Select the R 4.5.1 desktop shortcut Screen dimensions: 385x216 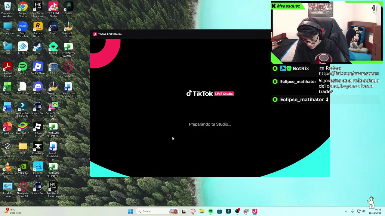point(53,68)
